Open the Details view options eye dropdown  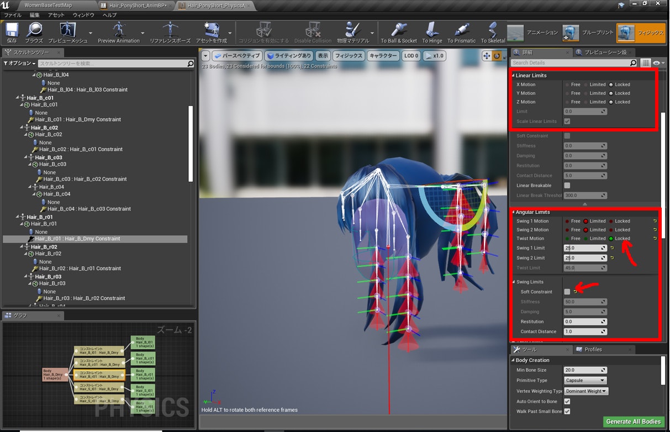pyautogui.click(x=658, y=63)
